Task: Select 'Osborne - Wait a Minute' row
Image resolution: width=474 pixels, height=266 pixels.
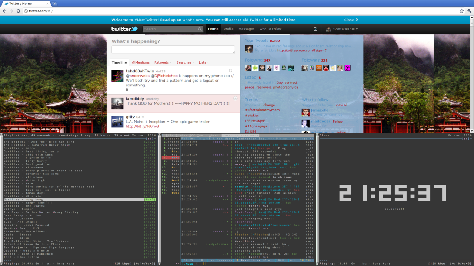Action: [80, 251]
